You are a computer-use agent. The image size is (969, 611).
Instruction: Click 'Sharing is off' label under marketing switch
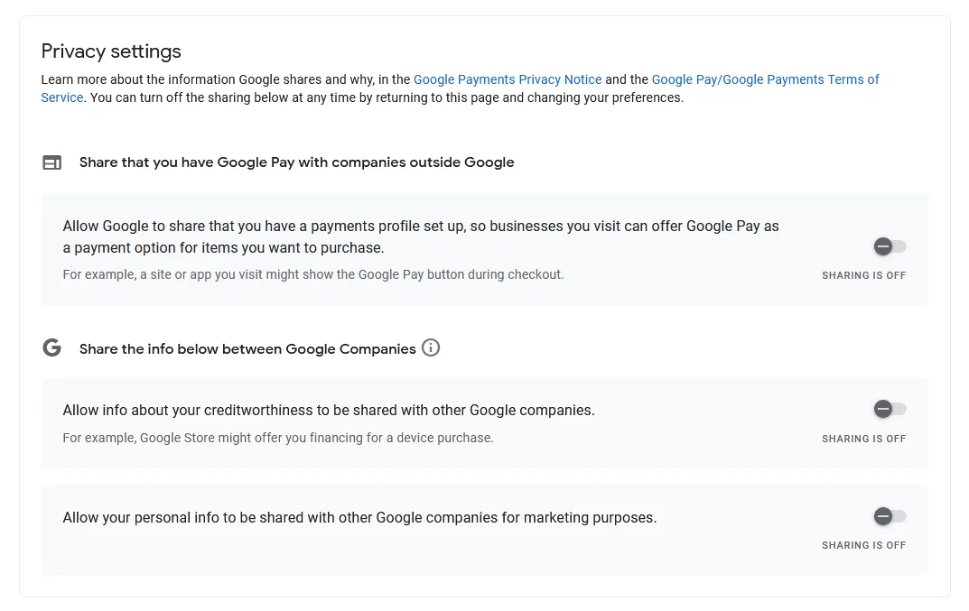[863, 545]
